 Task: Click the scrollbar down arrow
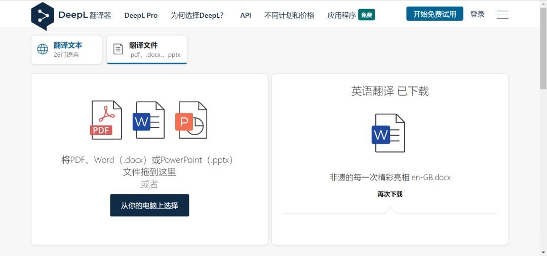coord(543,252)
